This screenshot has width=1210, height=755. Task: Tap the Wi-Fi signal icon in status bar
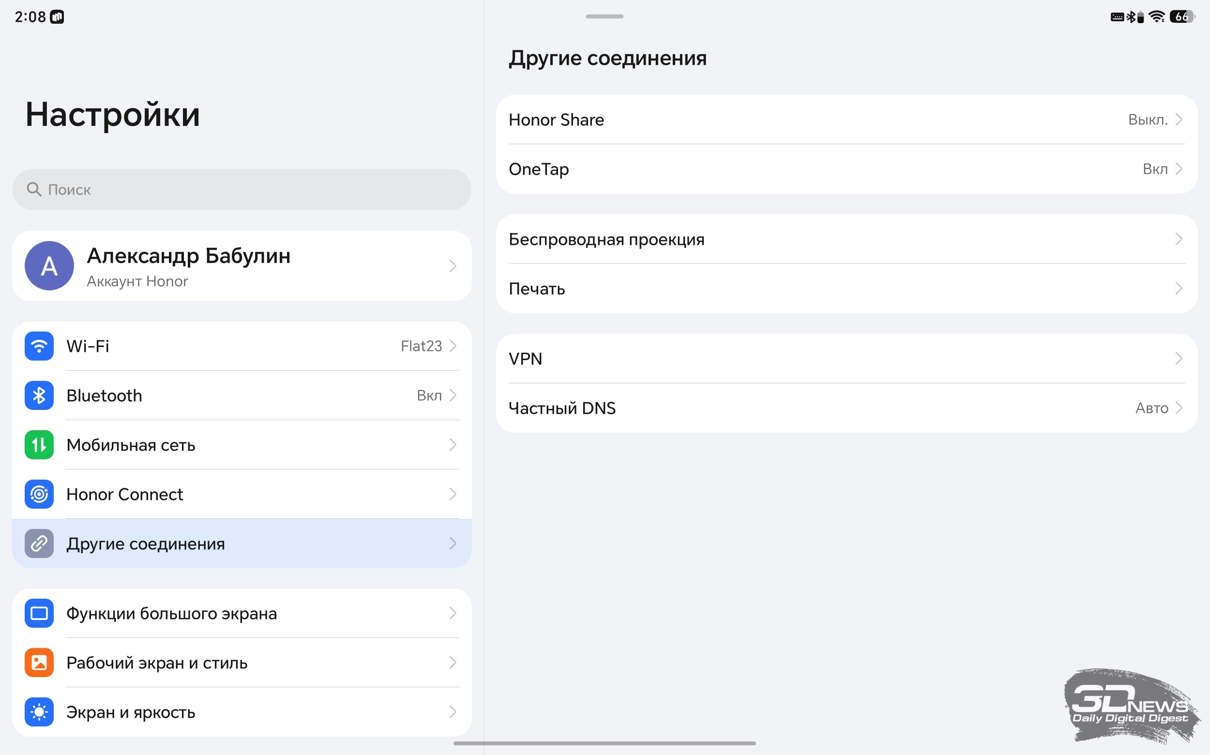pos(1157,16)
